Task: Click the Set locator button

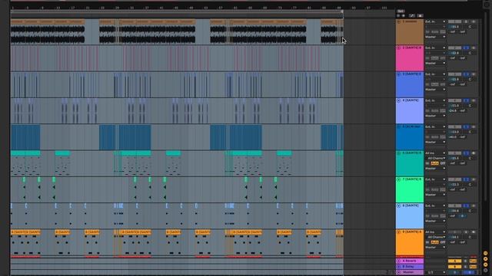Action: [401, 11]
